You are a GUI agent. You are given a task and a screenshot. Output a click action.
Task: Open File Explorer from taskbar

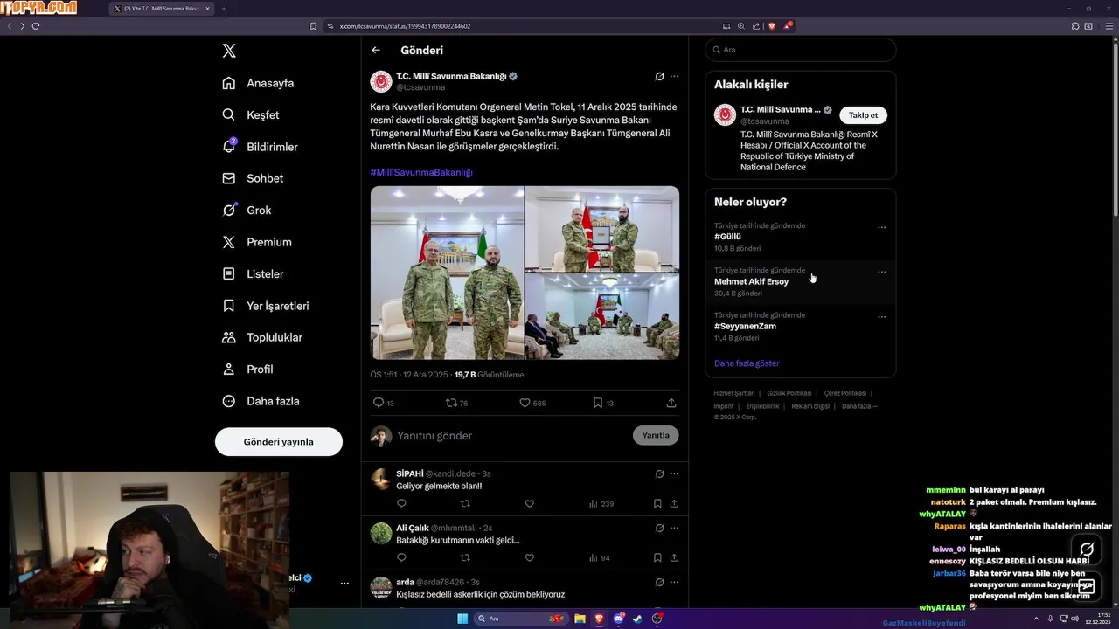click(580, 619)
